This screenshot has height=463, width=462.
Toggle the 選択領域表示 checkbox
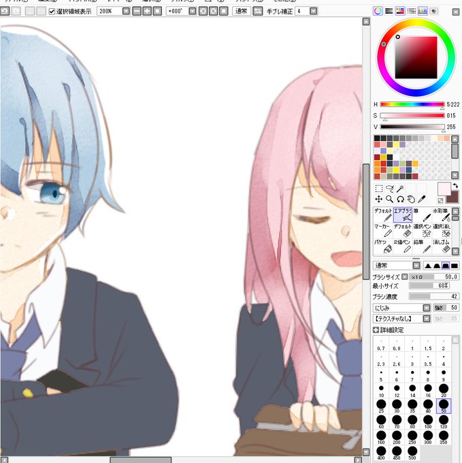(52, 12)
